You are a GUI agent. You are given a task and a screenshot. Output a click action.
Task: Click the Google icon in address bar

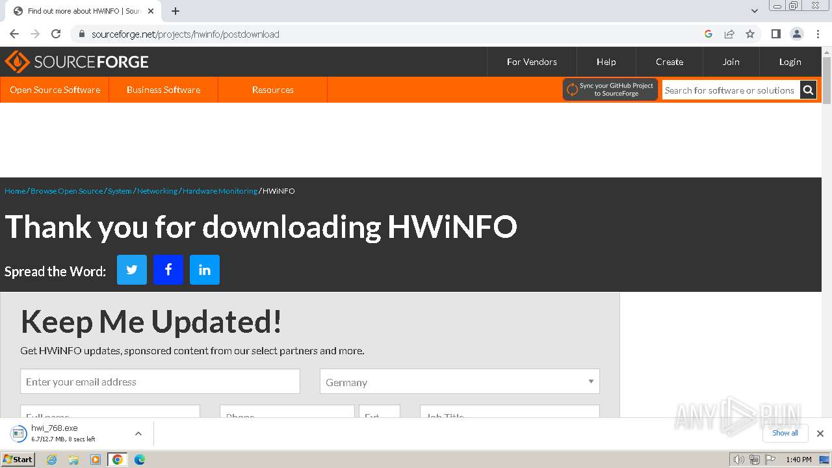click(708, 34)
